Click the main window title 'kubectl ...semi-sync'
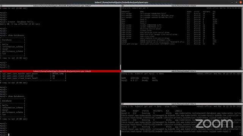This screenshot has height=136, width=243. tap(121, 2)
